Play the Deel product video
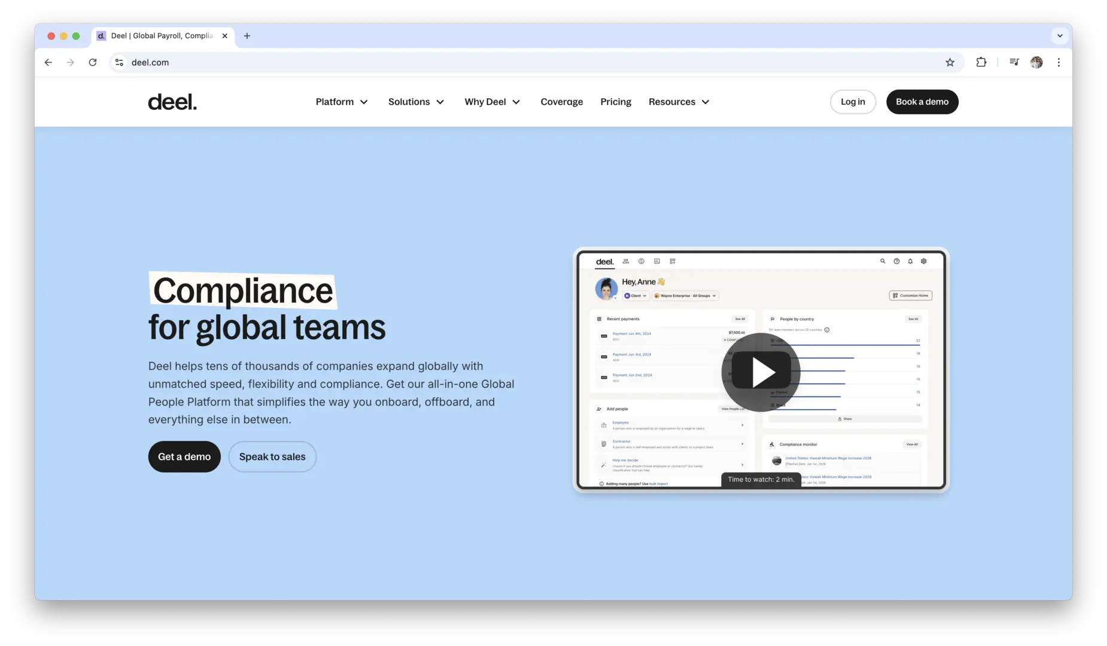1107x646 pixels. 761,372
